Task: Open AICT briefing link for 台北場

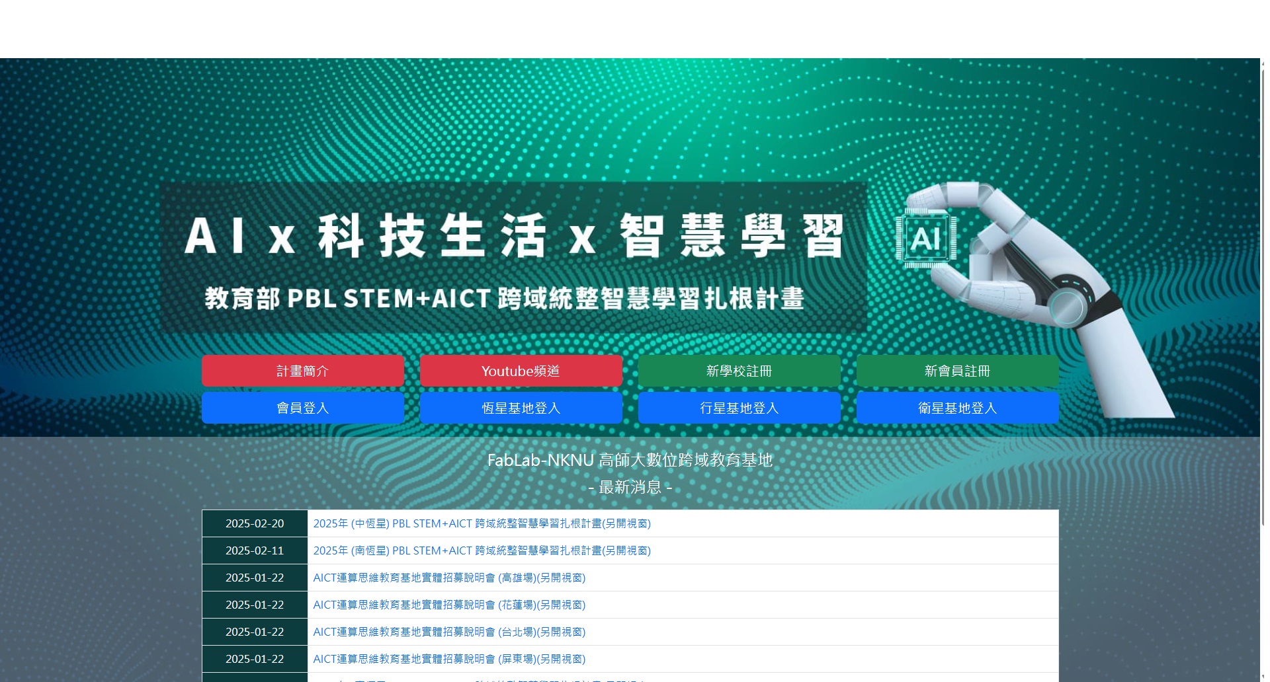Action: coord(449,632)
